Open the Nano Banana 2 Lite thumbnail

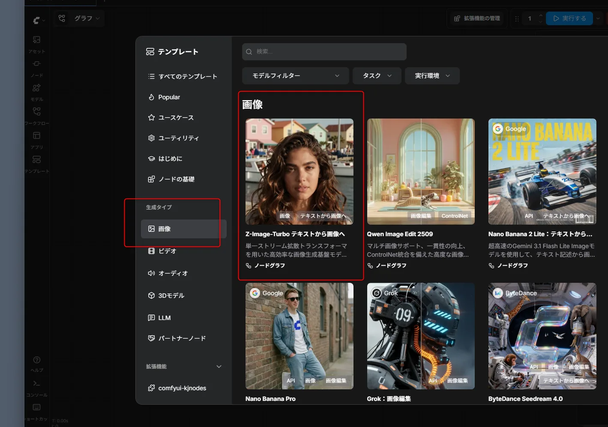click(x=542, y=172)
